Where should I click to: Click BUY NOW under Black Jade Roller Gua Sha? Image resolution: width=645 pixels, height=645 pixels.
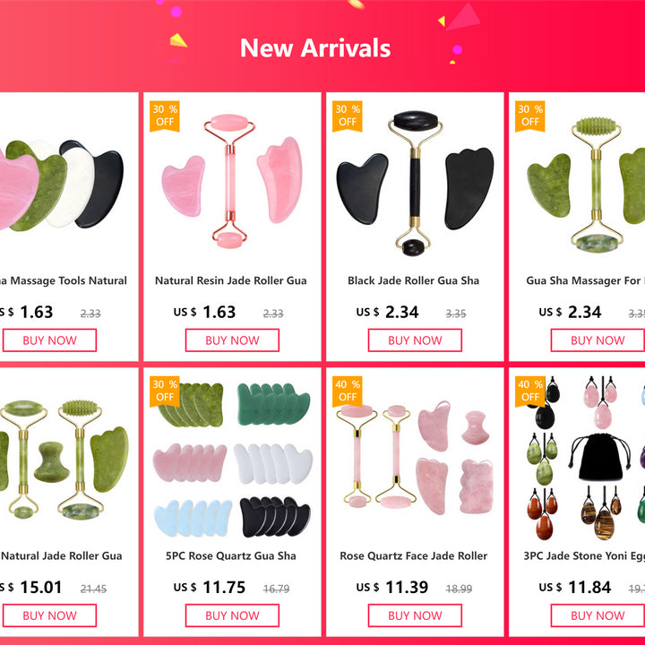coord(415,340)
